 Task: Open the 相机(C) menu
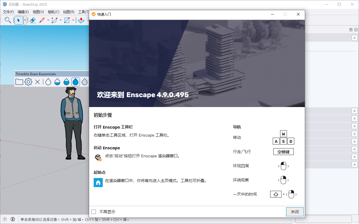[53, 12]
